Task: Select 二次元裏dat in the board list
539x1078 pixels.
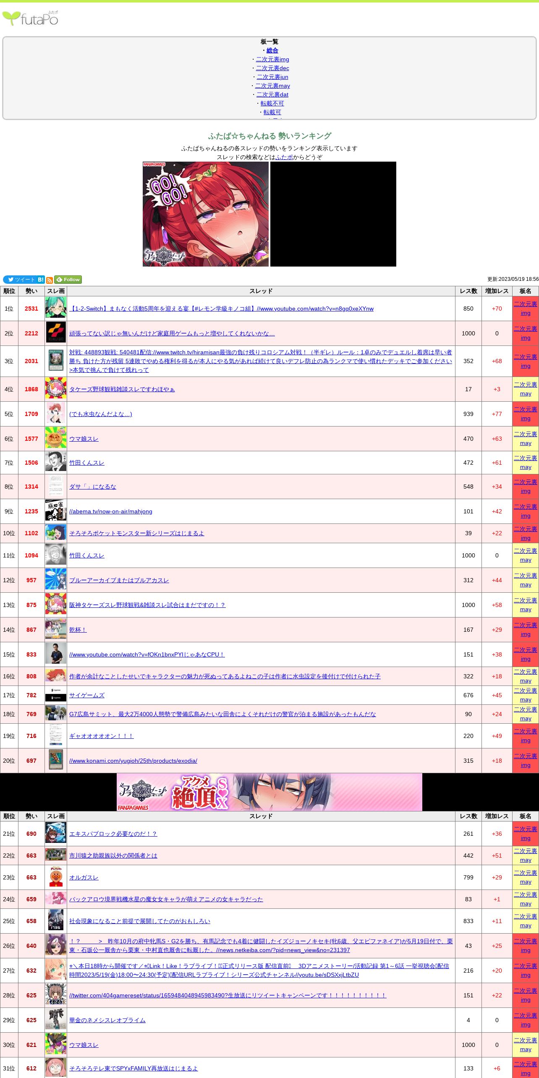Action: click(272, 94)
